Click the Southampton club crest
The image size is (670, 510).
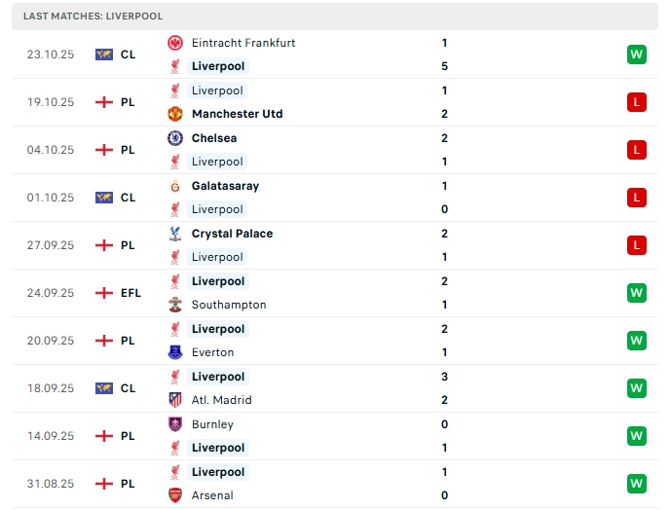[x=175, y=305]
